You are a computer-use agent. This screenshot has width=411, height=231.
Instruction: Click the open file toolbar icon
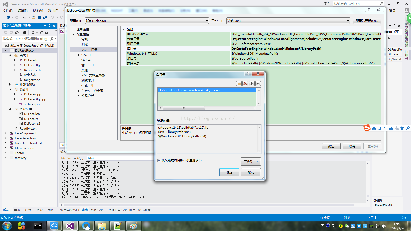[x=33, y=17]
